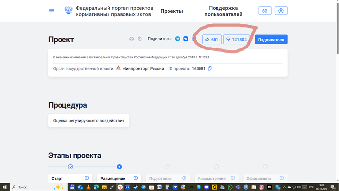339x191 pixels.
Task: Open the user account profile icon
Action: (x=281, y=11)
